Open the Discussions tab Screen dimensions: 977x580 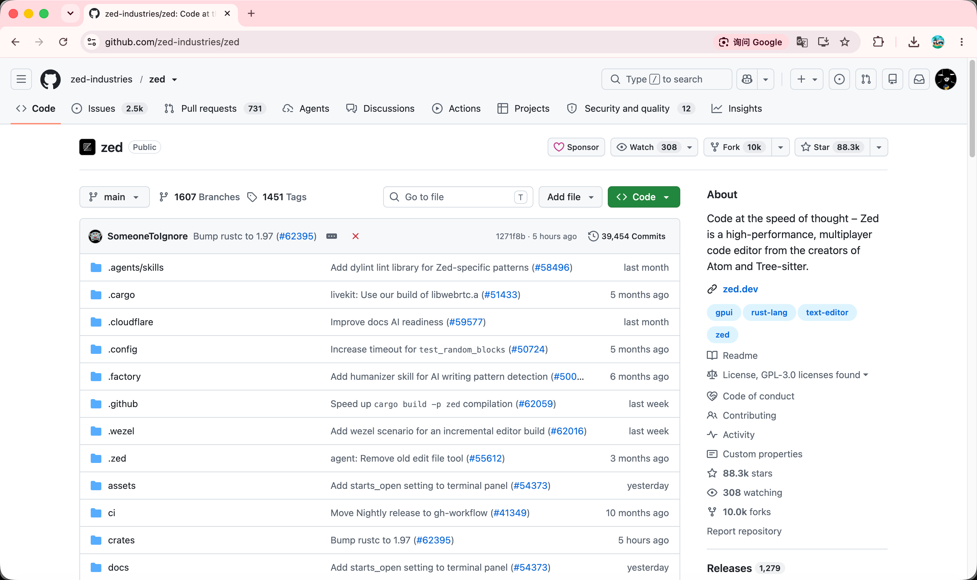(x=380, y=109)
